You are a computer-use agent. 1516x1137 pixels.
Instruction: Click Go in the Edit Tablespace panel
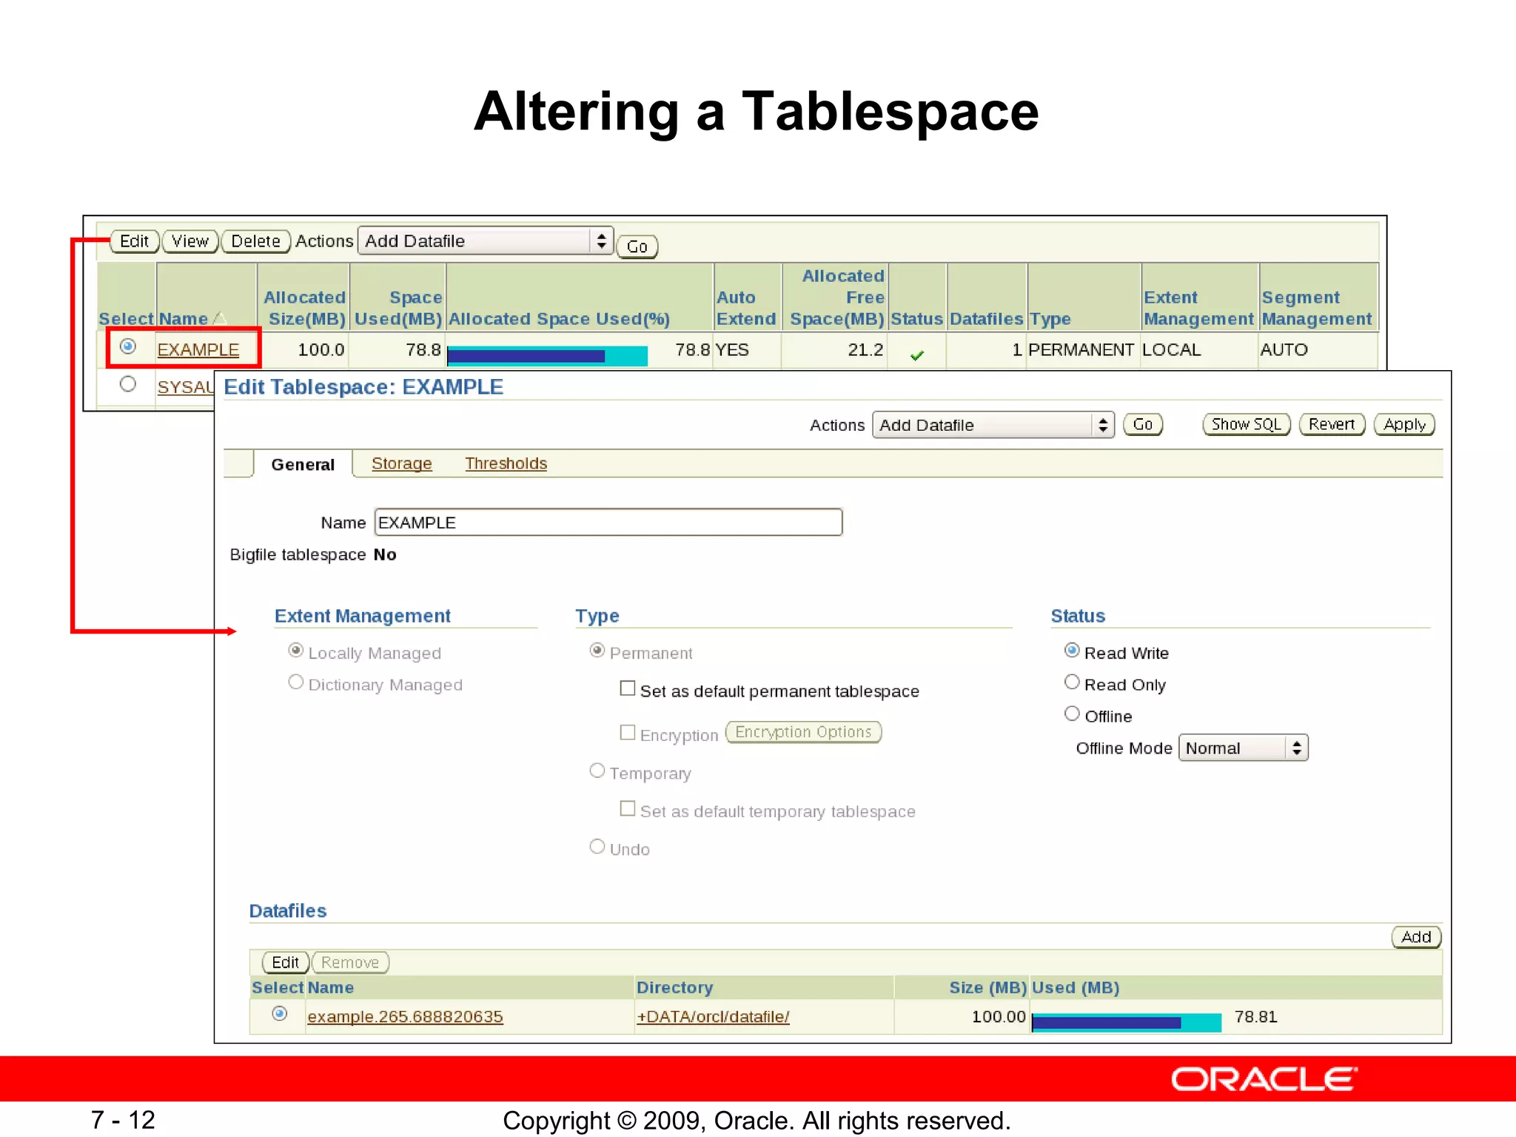(1143, 425)
